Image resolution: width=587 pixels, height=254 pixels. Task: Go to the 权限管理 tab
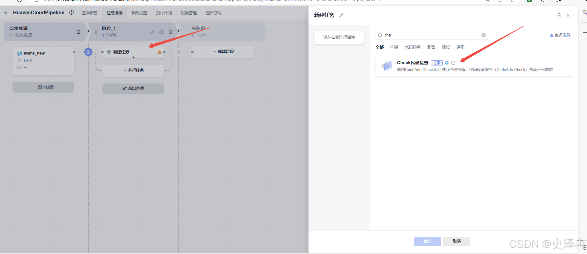tap(189, 13)
